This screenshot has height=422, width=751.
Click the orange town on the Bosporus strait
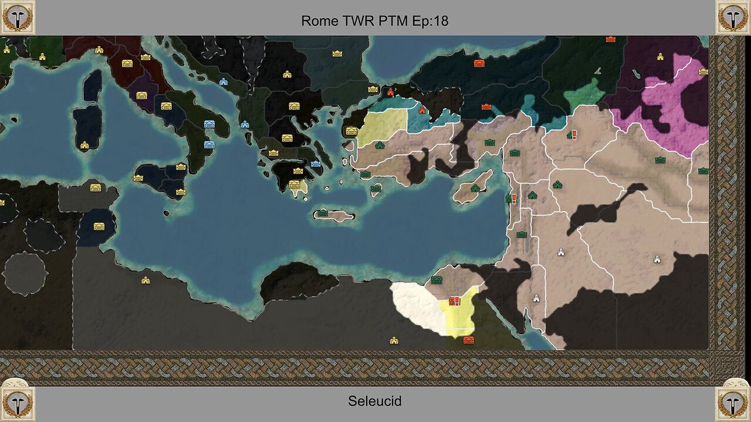click(390, 91)
